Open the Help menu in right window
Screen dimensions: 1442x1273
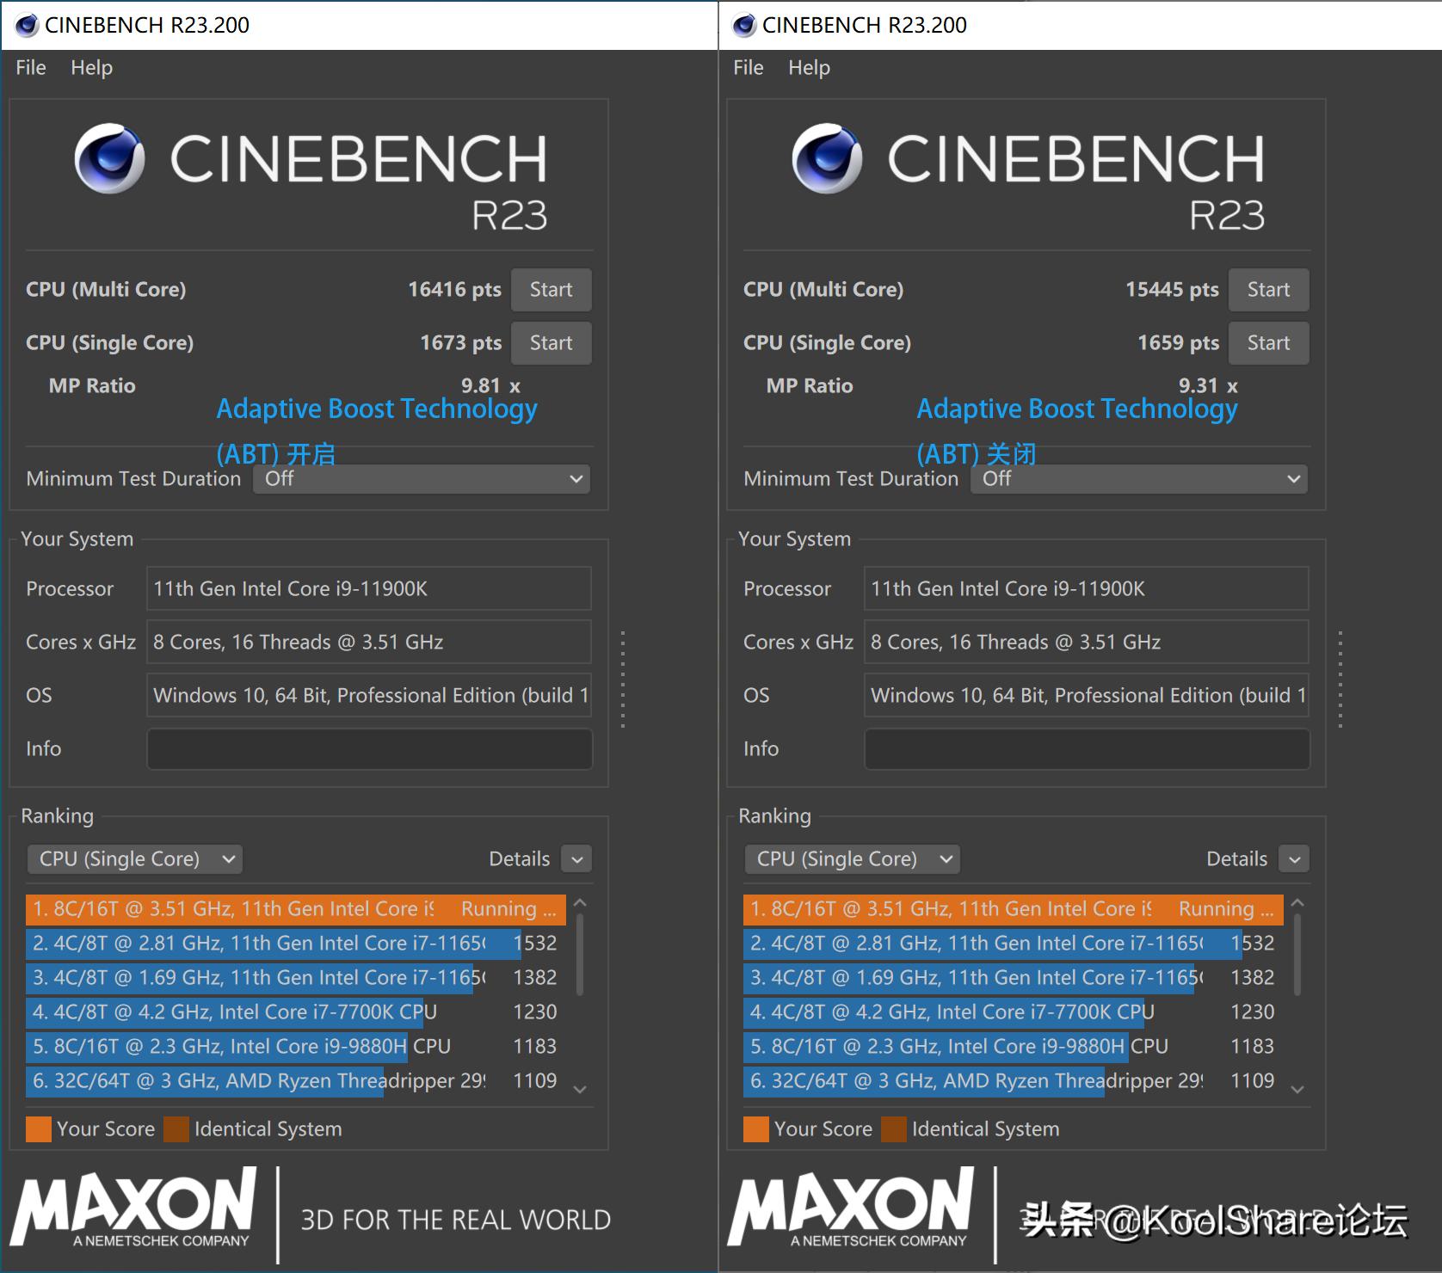(809, 68)
